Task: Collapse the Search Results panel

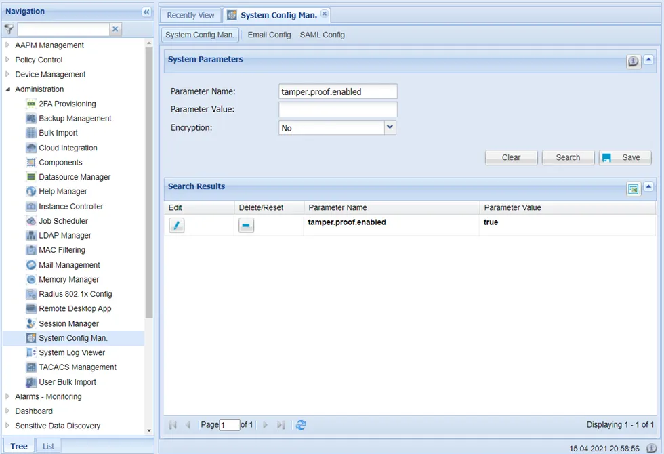Action: click(648, 187)
